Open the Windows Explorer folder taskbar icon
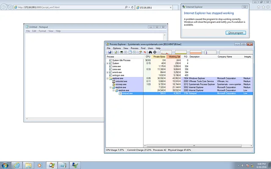The image size is (271, 169). coord(28,164)
